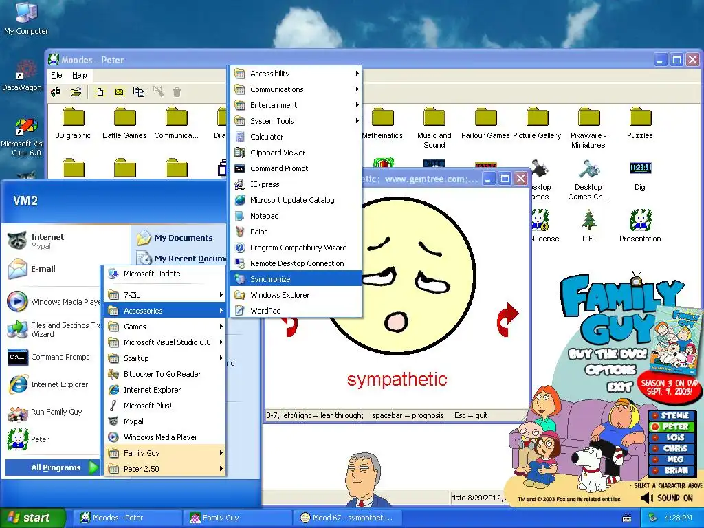Image resolution: width=704 pixels, height=528 pixels.
Task: Open the Mathematics folder
Action: (x=382, y=123)
